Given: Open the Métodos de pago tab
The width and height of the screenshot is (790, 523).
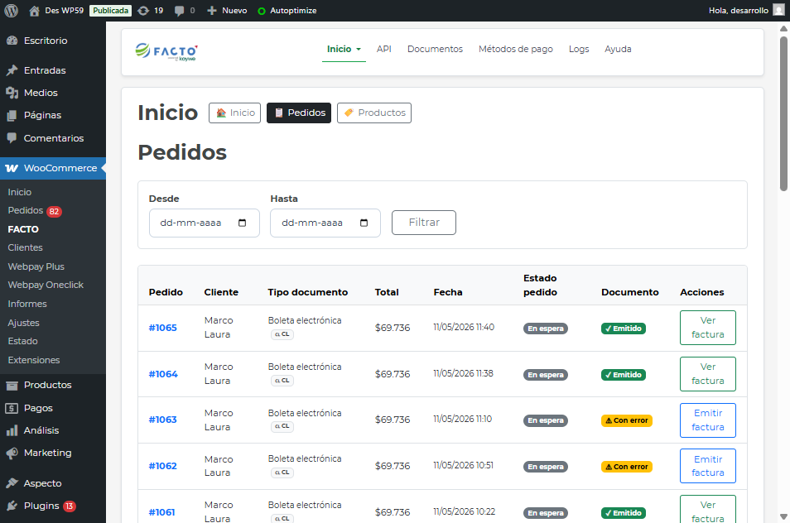Looking at the screenshot, I should 515,49.
